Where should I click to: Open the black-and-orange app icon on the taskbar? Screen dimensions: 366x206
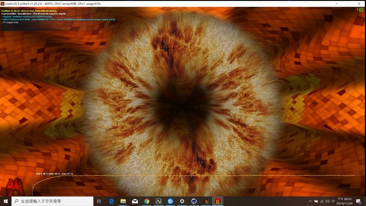pyautogui.click(x=206, y=201)
